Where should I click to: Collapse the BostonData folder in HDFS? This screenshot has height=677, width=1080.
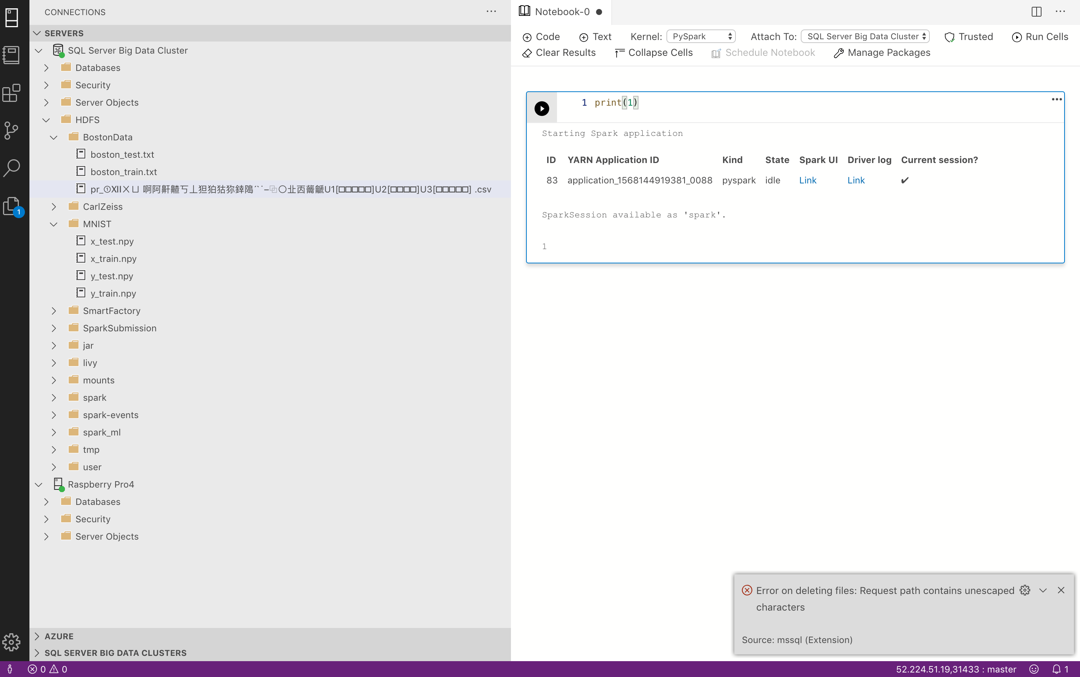54,137
